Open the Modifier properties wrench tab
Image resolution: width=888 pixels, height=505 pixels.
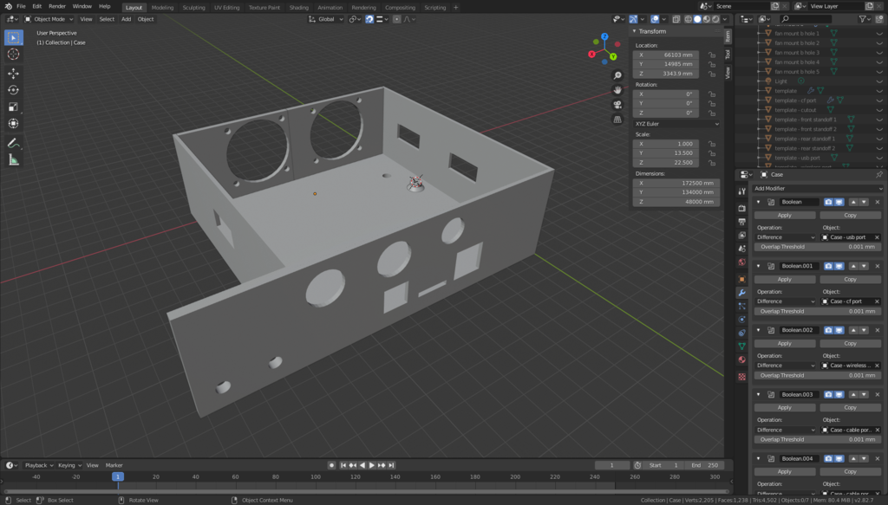pyautogui.click(x=741, y=293)
